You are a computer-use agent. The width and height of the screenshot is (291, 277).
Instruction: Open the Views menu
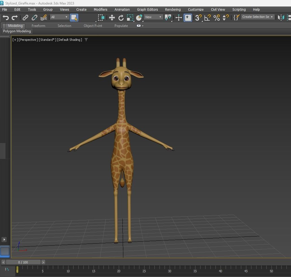pos(64,9)
